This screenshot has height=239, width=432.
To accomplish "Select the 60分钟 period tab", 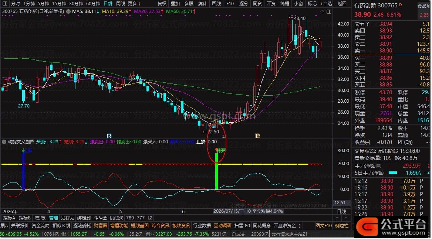I will pyautogui.click(x=93, y=4).
